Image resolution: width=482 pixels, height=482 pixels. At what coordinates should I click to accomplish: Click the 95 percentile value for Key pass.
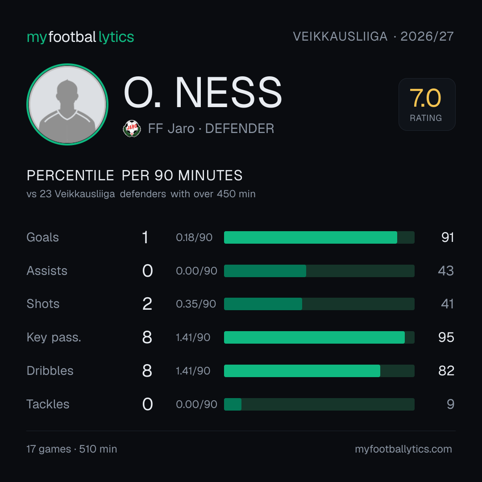[446, 337]
